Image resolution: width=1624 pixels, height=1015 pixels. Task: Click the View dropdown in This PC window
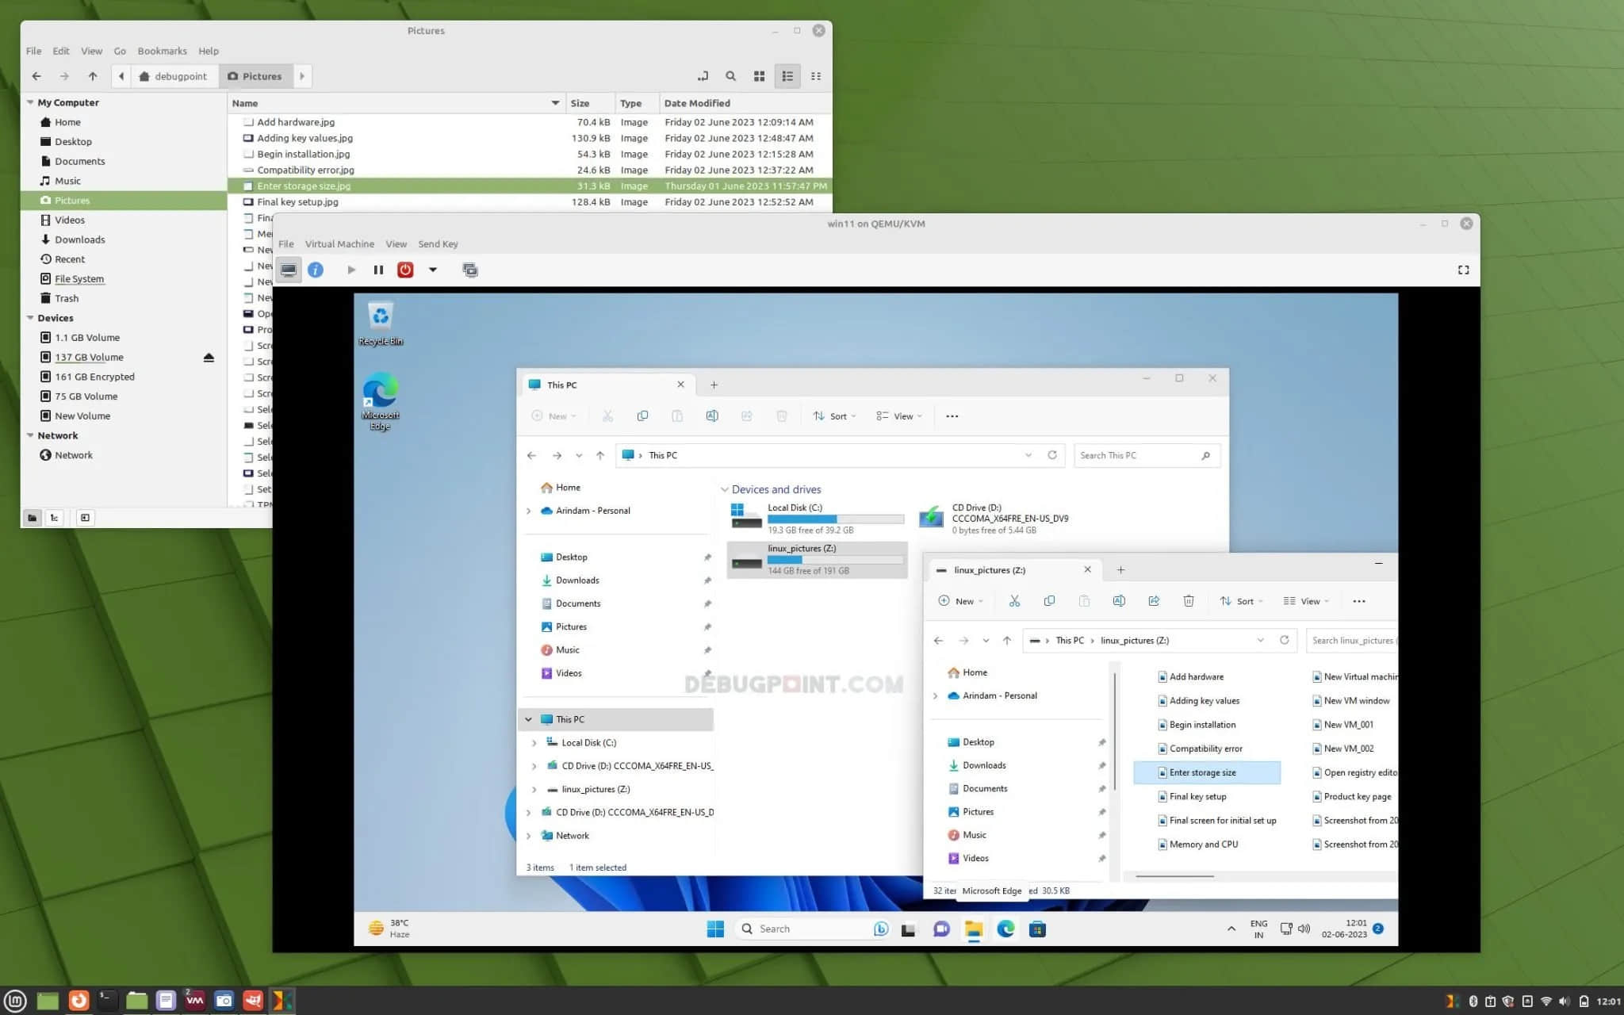[899, 416]
